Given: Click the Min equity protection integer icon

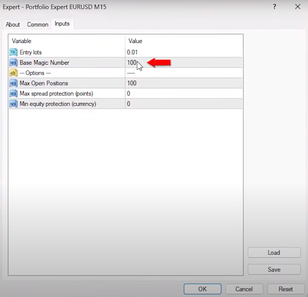Looking at the screenshot, I should tap(13, 104).
